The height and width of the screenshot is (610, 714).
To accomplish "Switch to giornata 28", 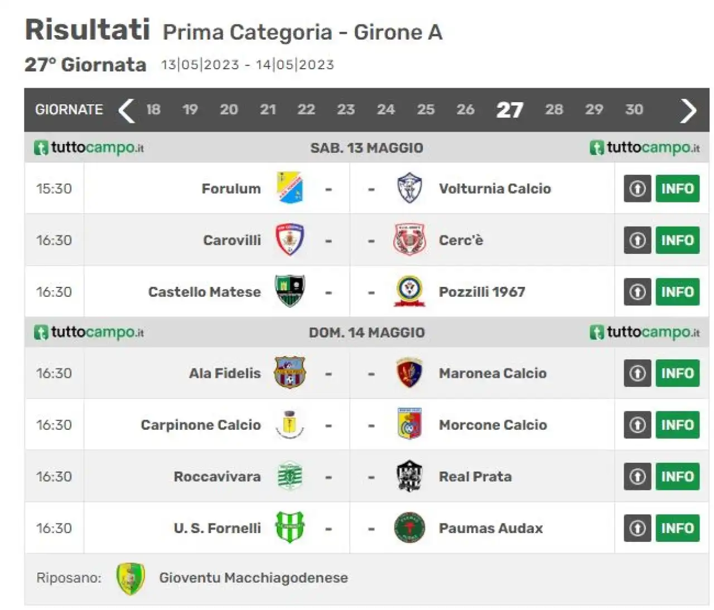I will coord(554,109).
